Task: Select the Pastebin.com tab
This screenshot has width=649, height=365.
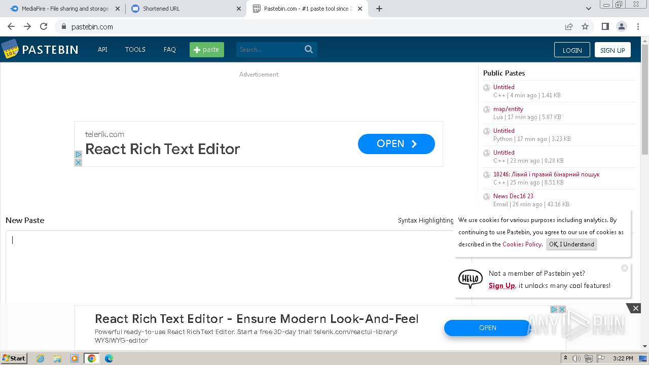Action: click(x=307, y=9)
